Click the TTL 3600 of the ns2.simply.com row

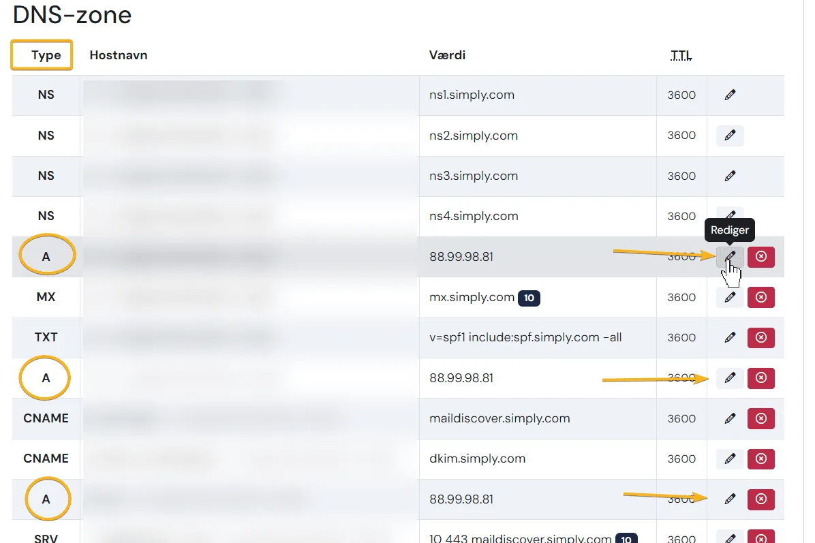681,136
